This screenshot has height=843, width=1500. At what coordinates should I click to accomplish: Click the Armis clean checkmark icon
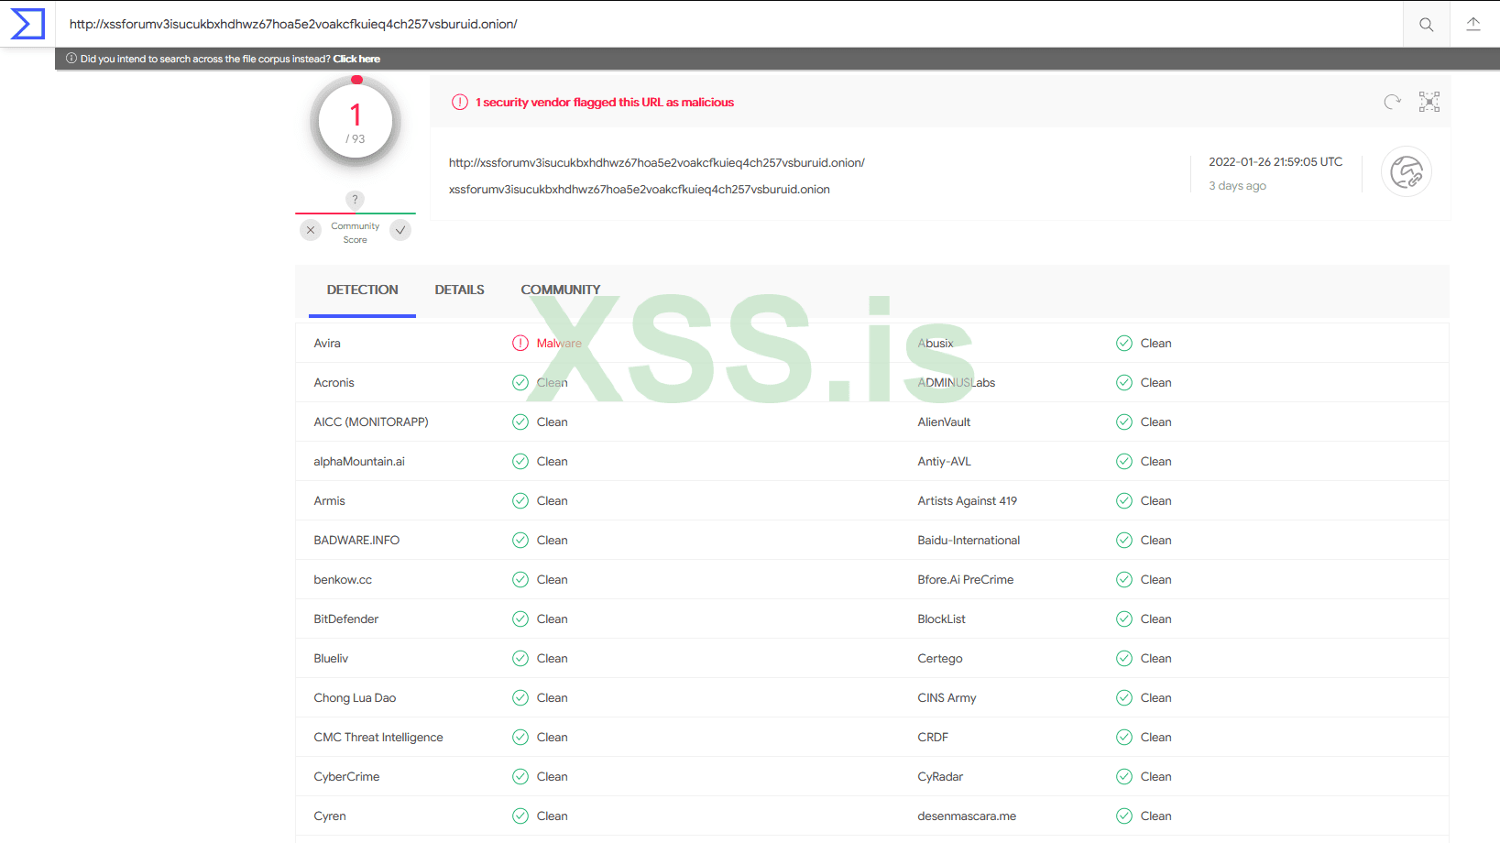(520, 501)
